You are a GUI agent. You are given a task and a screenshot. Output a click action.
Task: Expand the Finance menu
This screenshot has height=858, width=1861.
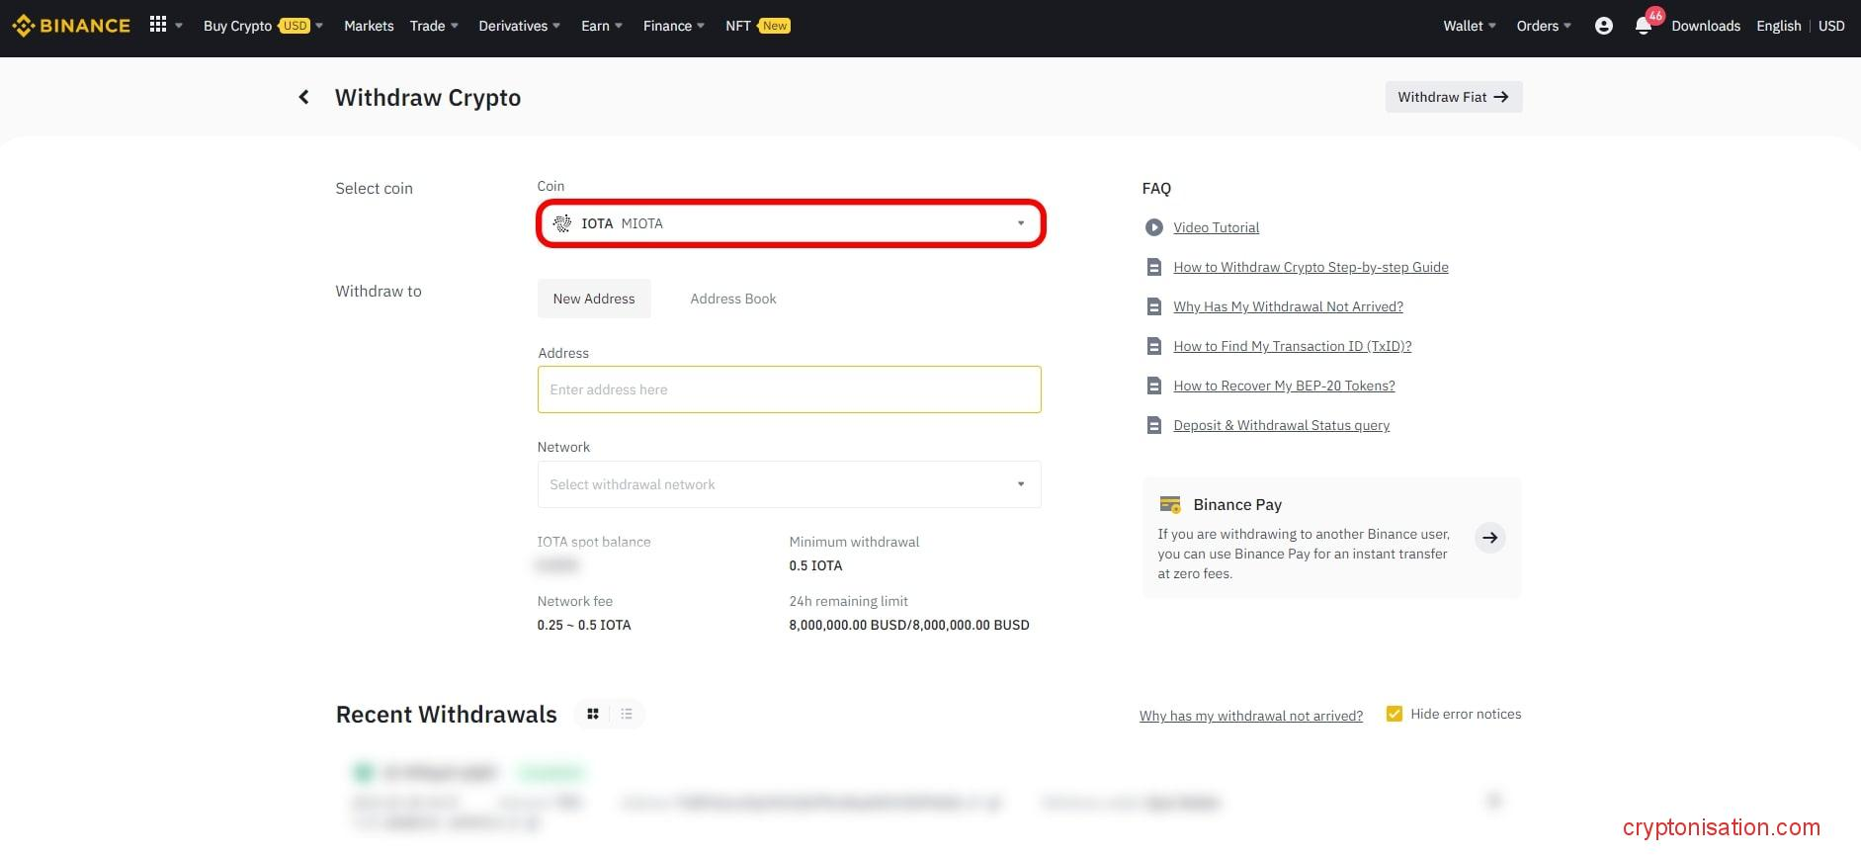673,26
